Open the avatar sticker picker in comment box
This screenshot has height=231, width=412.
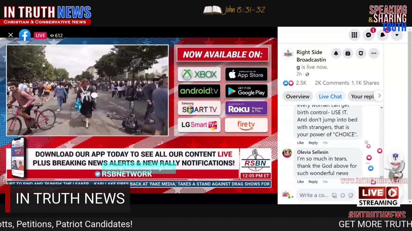[334, 195]
